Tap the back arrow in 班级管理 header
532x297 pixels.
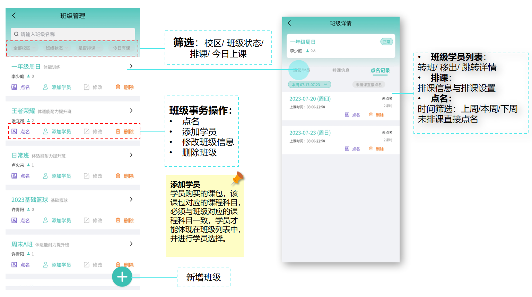(x=14, y=16)
